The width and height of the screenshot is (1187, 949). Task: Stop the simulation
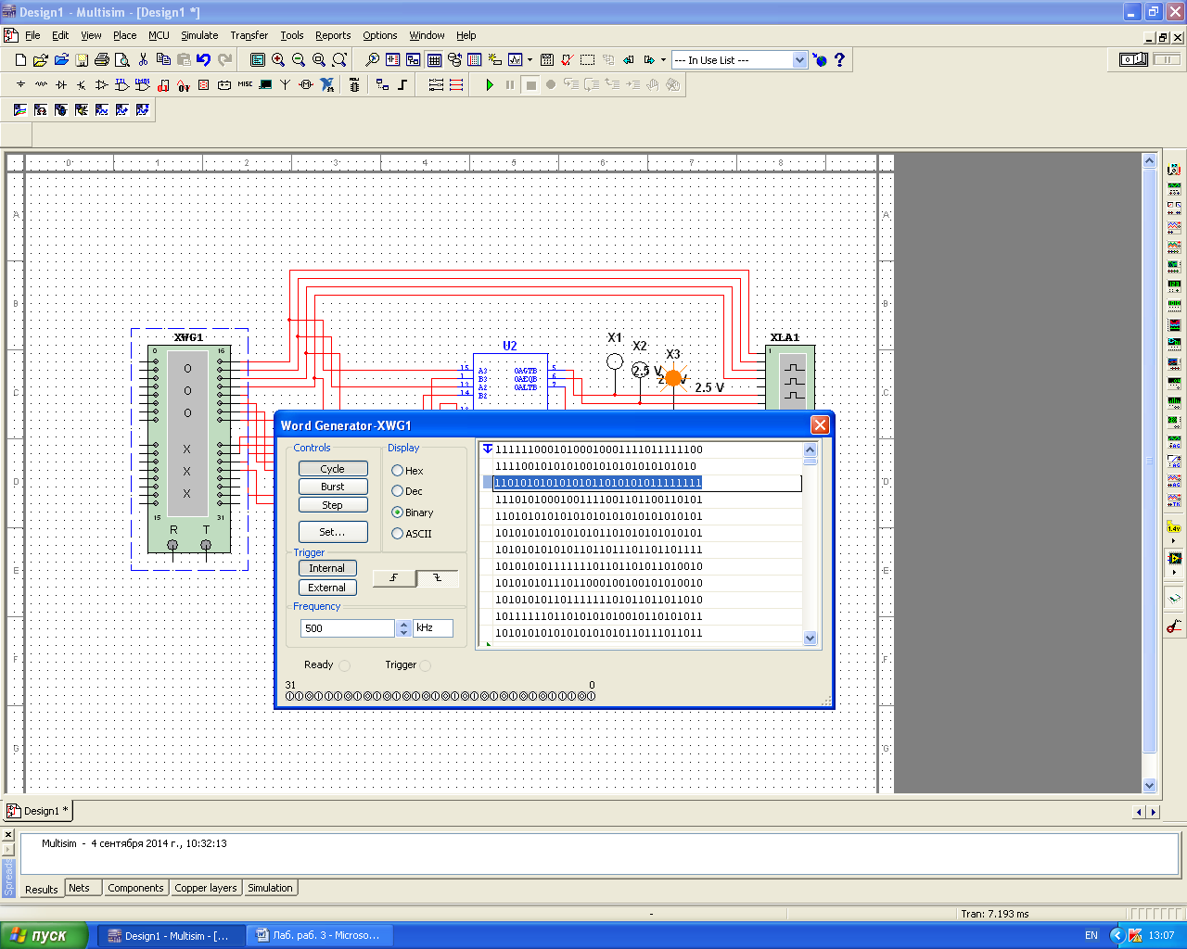(530, 84)
